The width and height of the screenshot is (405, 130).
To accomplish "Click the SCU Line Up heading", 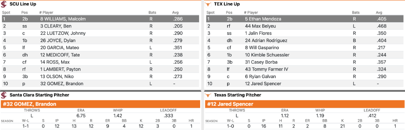I will click(23, 4).
